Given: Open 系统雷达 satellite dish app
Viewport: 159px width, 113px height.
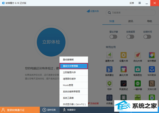Looking at the screenshot, I should [109, 69].
